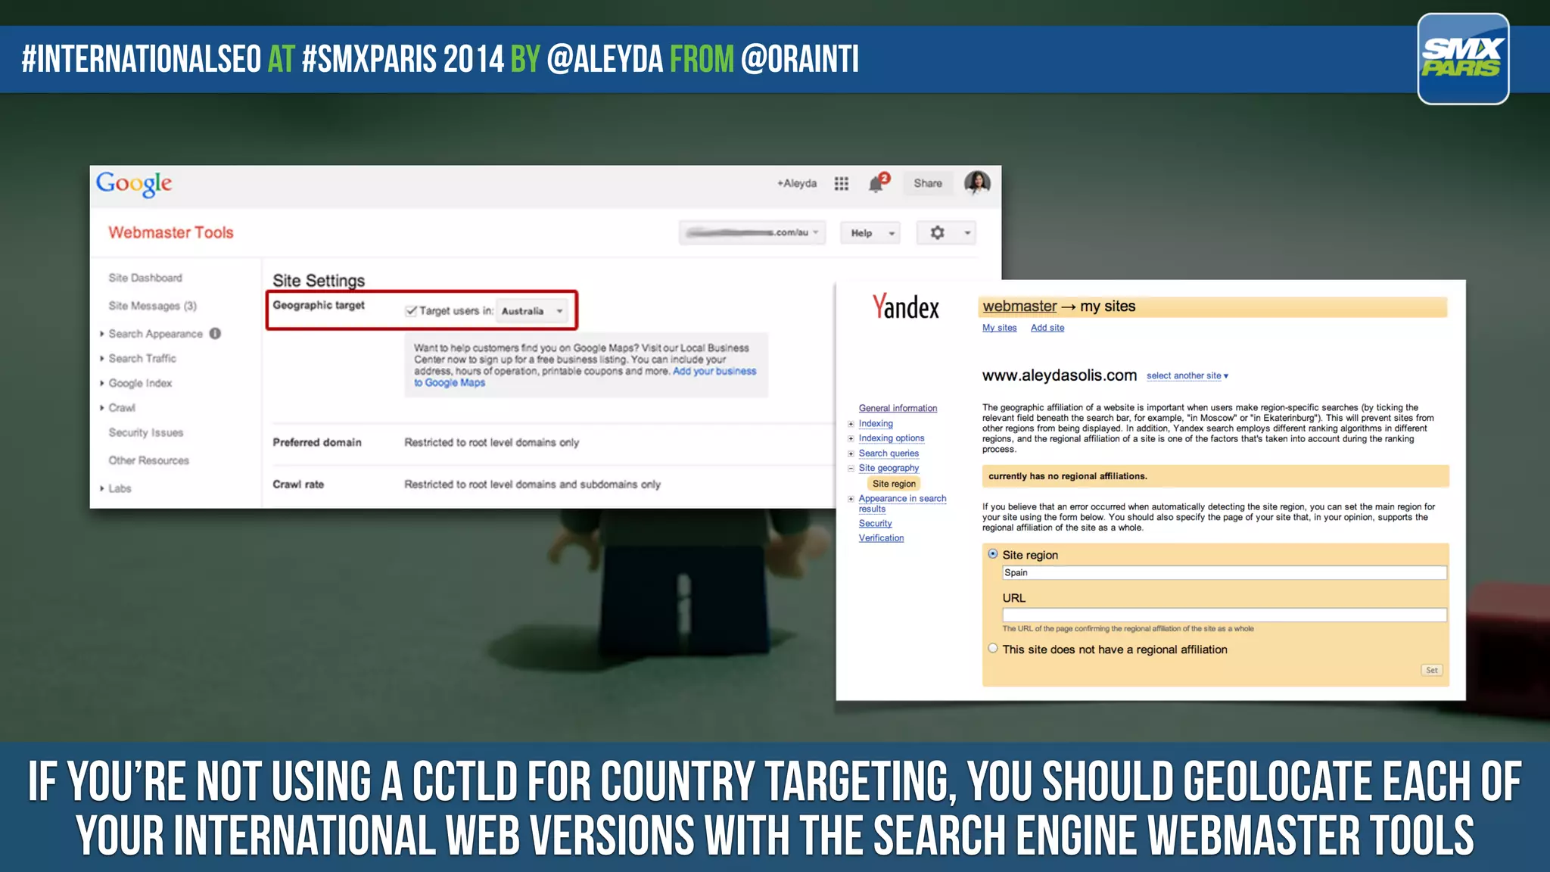Image resolution: width=1550 pixels, height=872 pixels.
Task: Click the Site Settings heading
Action: pos(319,280)
